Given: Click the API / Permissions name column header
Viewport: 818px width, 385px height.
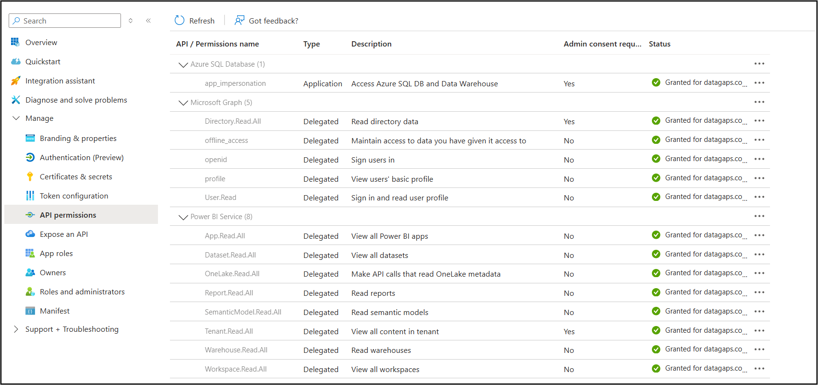Looking at the screenshot, I should (217, 44).
